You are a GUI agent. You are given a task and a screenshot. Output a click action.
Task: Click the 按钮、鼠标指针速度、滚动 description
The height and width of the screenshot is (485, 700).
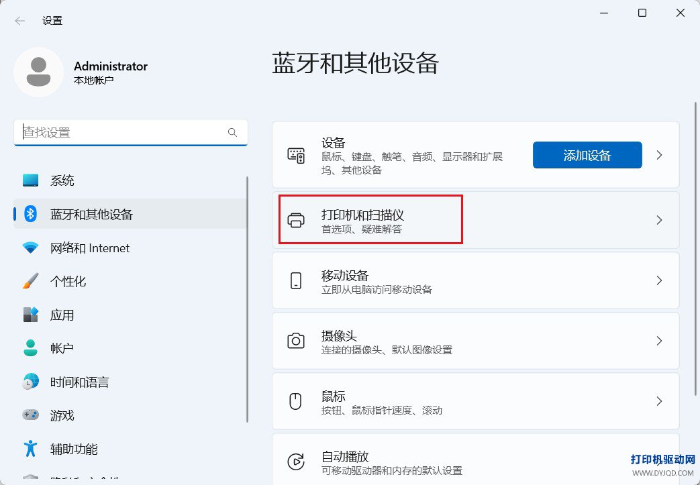click(x=382, y=410)
